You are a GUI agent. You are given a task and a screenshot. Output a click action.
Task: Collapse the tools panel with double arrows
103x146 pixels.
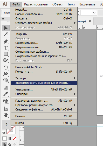pos(3,19)
